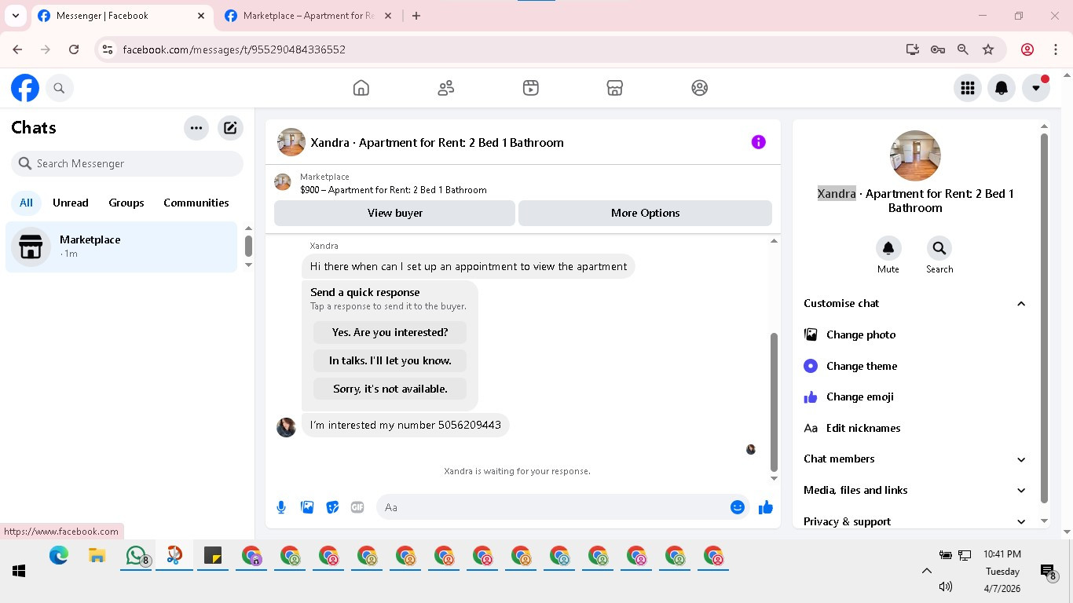Reload the current page
Screen dimensions: 1073x603
pos(74,49)
